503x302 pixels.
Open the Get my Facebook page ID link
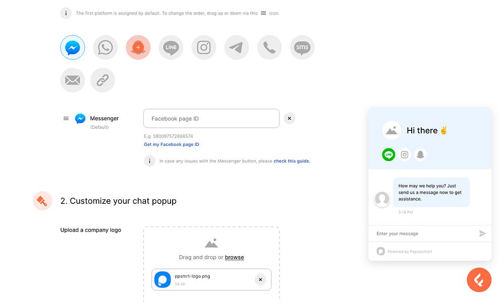(x=172, y=144)
